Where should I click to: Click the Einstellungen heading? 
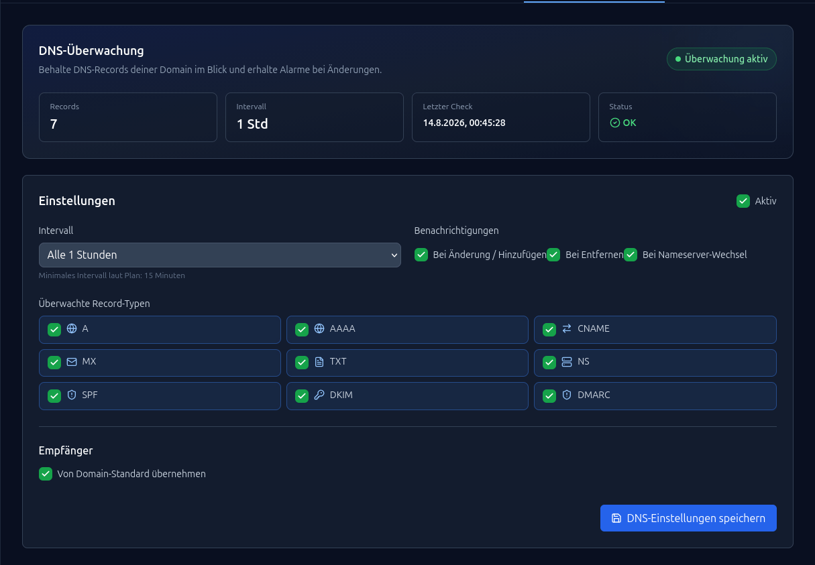tap(77, 200)
